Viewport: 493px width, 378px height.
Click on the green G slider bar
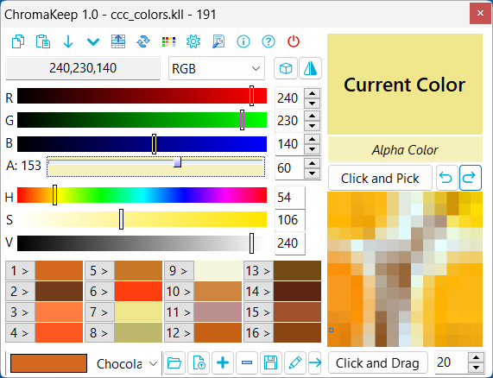pos(142,120)
